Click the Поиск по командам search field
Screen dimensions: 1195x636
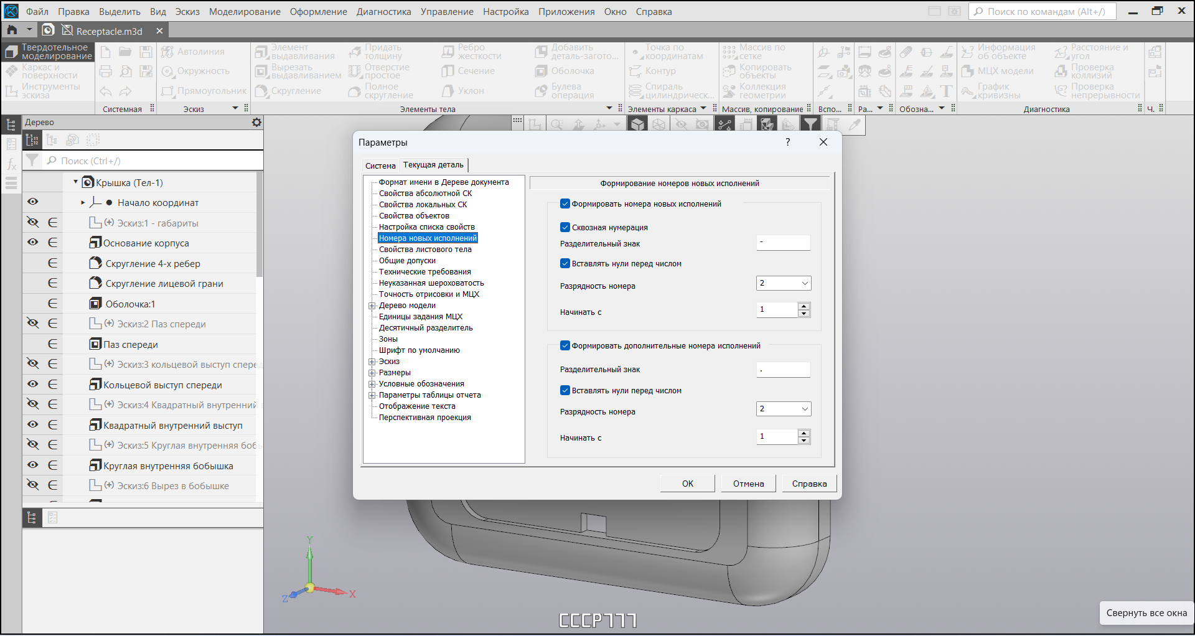point(1043,11)
